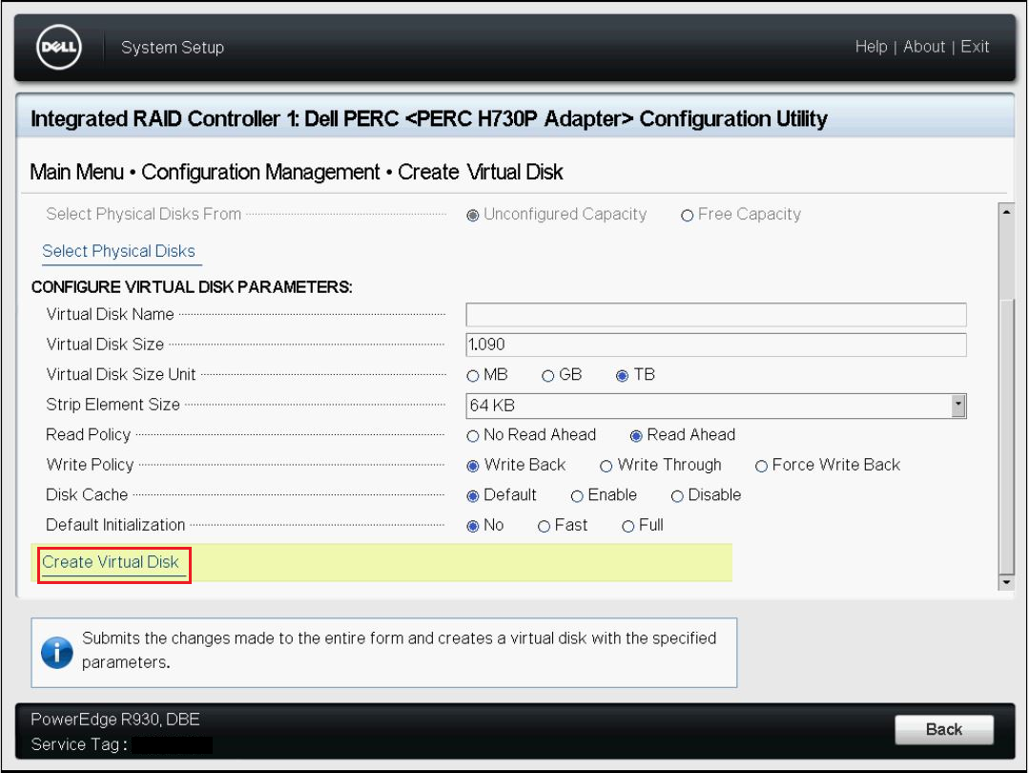Open Select Physical Disks link
Viewport: 1029px width, 773px height.
point(119,251)
